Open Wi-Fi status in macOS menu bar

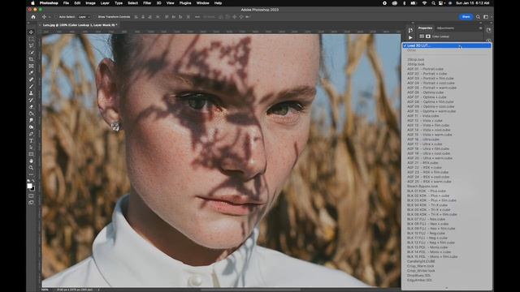pos(424,3)
